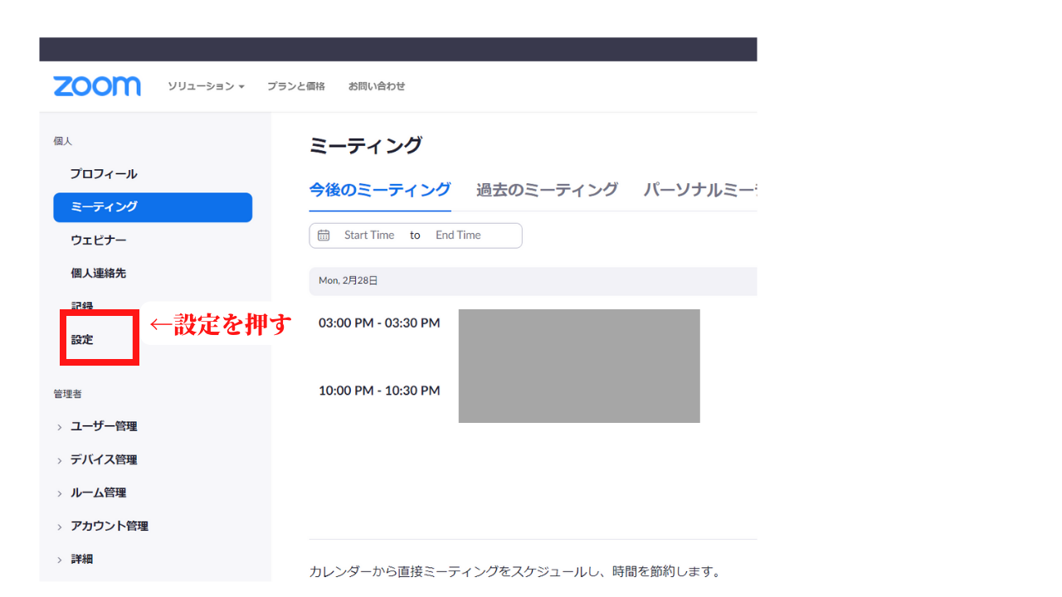
Task: Open プロフィール in the sidebar
Action: coord(104,174)
